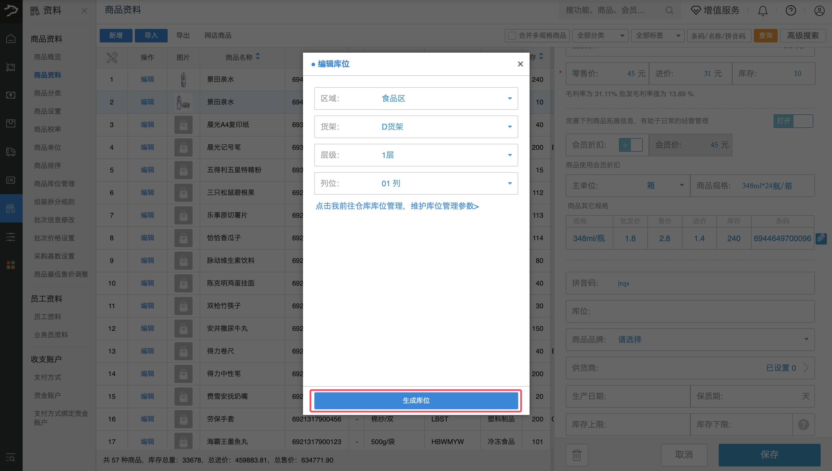Click the trash delete icon near 保存
The height and width of the screenshot is (471, 832).
pyautogui.click(x=577, y=455)
